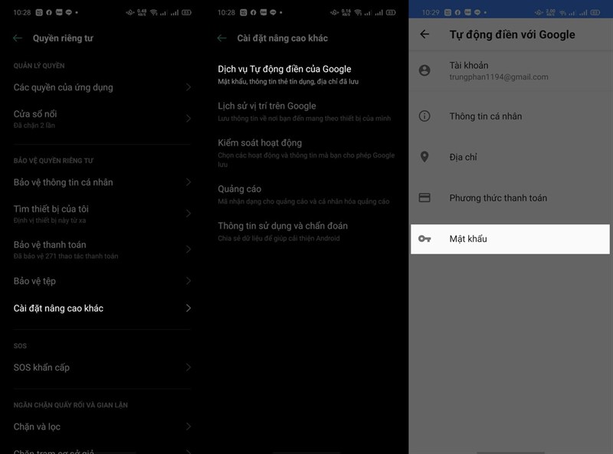Tap back arrow on Tự động điền với Google
This screenshot has height=454, width=613.
425,34
